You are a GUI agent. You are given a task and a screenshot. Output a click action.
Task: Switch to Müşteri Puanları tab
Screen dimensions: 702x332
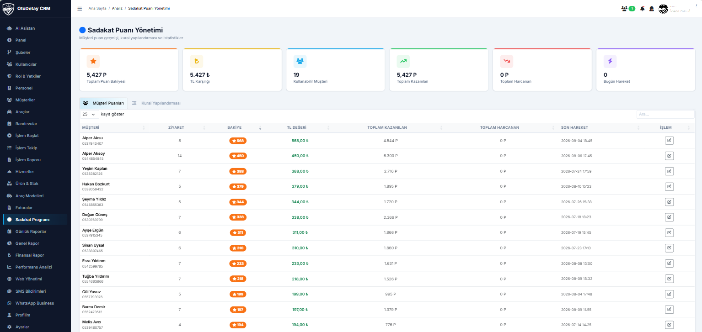[x=103, y=103]
